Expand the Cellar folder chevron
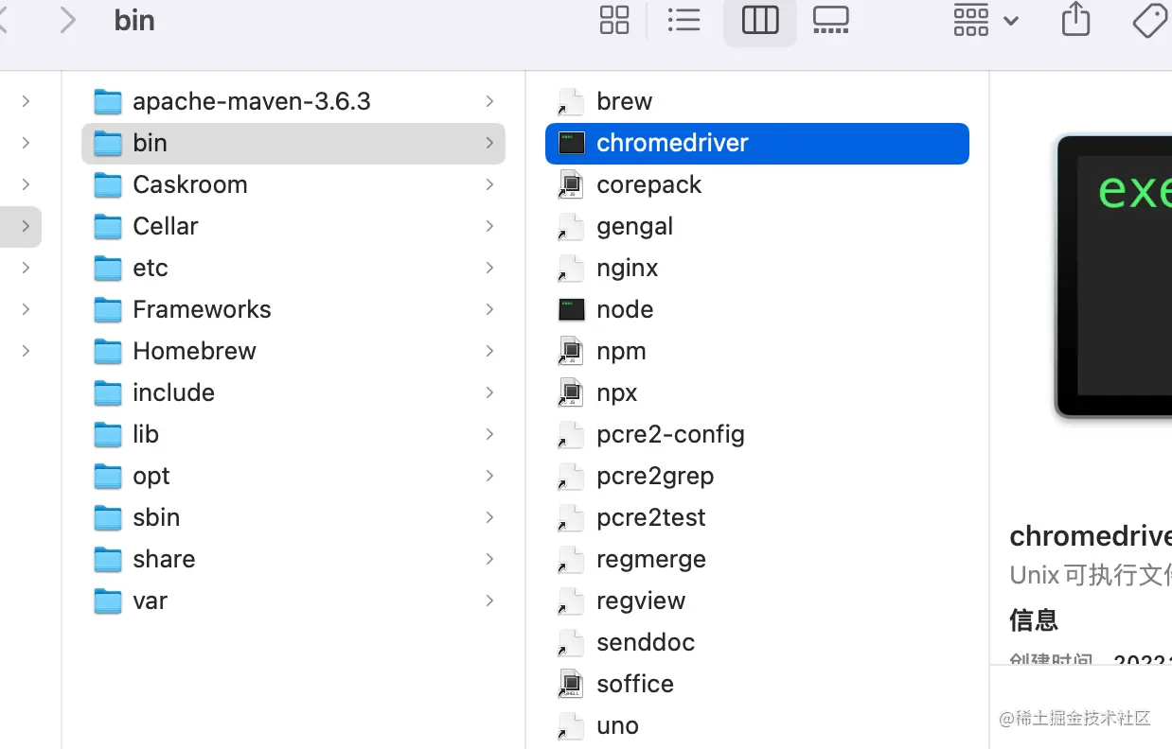The width and height of the screenshot is (1172, 749). click(489, 226)
